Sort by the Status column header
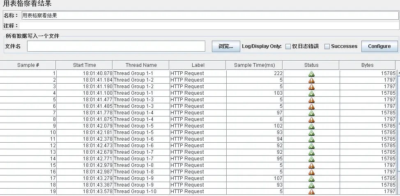Viewport: 400px width, 196px height. 311,65
